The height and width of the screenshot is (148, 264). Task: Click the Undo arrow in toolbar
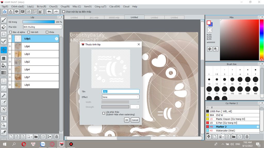point(49,12)
